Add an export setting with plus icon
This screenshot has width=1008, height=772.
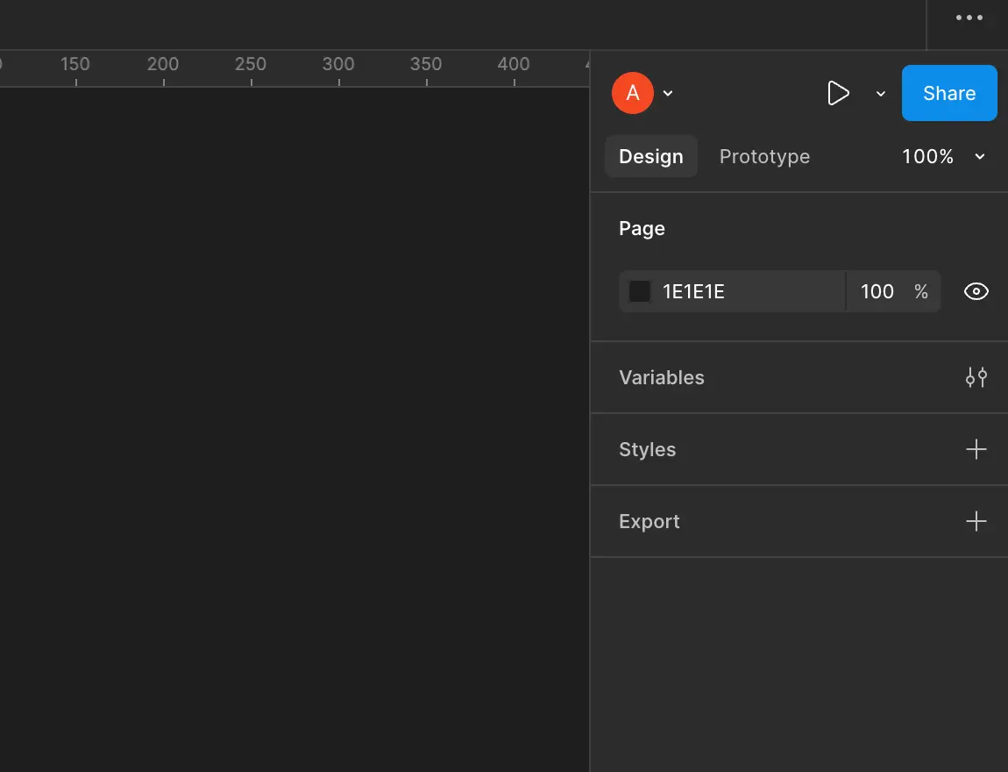pos(976,521)
